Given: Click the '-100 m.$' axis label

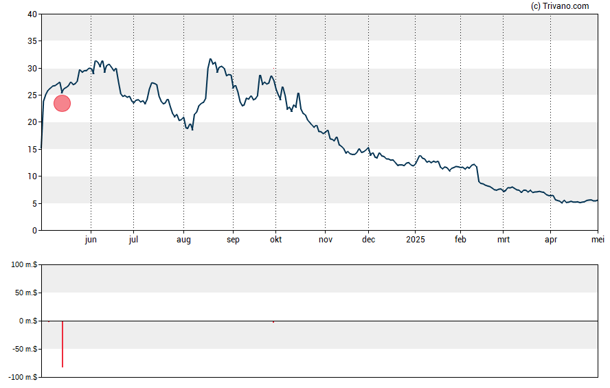Looking at the screenshot, I should pyautogui.click(x=23, y=377).
